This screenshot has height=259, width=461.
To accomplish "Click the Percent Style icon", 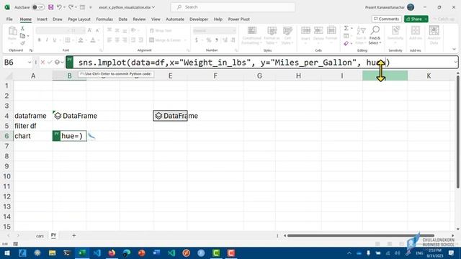I will point(208,40).
